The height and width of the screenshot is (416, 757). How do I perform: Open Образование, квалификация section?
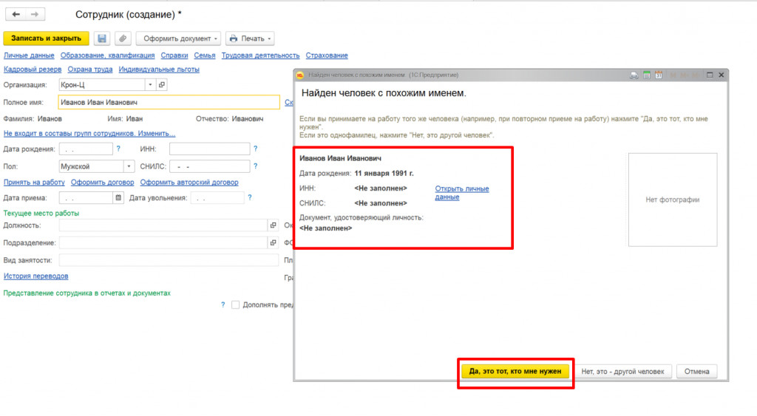[x=107, y=55]
